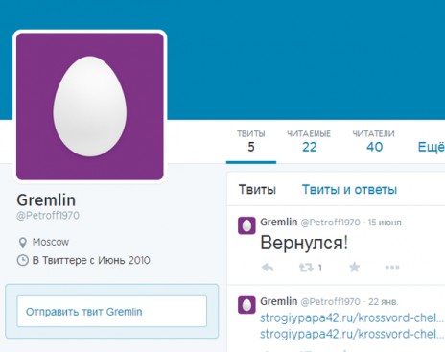Click small egg avatar on Вернулся! tweet

click(246, 225)
